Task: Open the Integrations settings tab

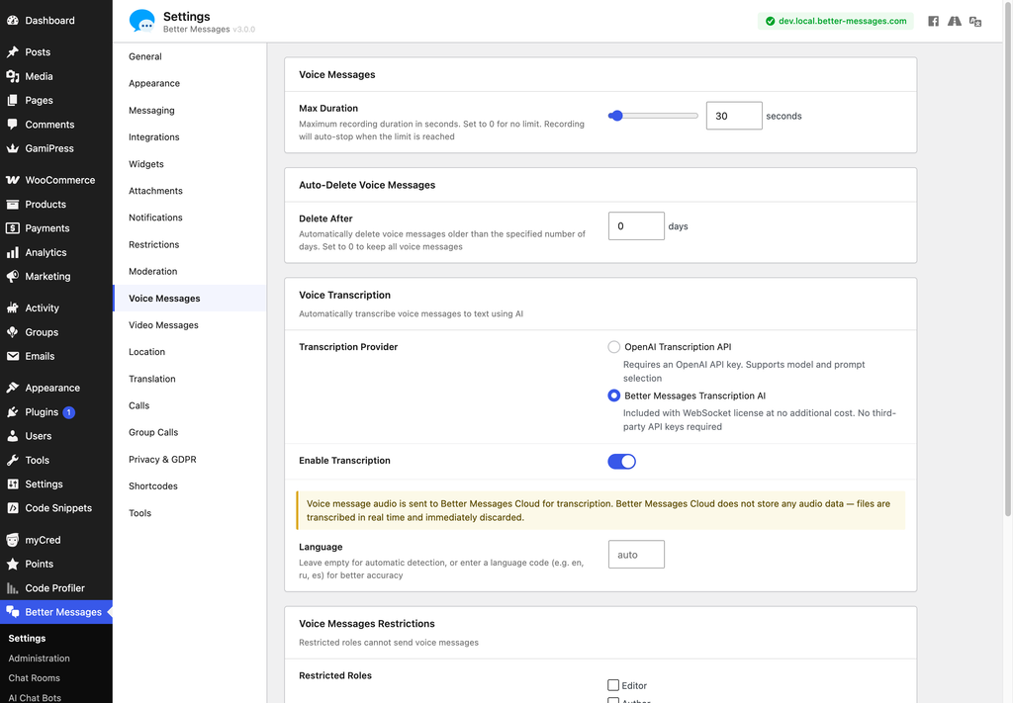Action: (x=189, y=136)
